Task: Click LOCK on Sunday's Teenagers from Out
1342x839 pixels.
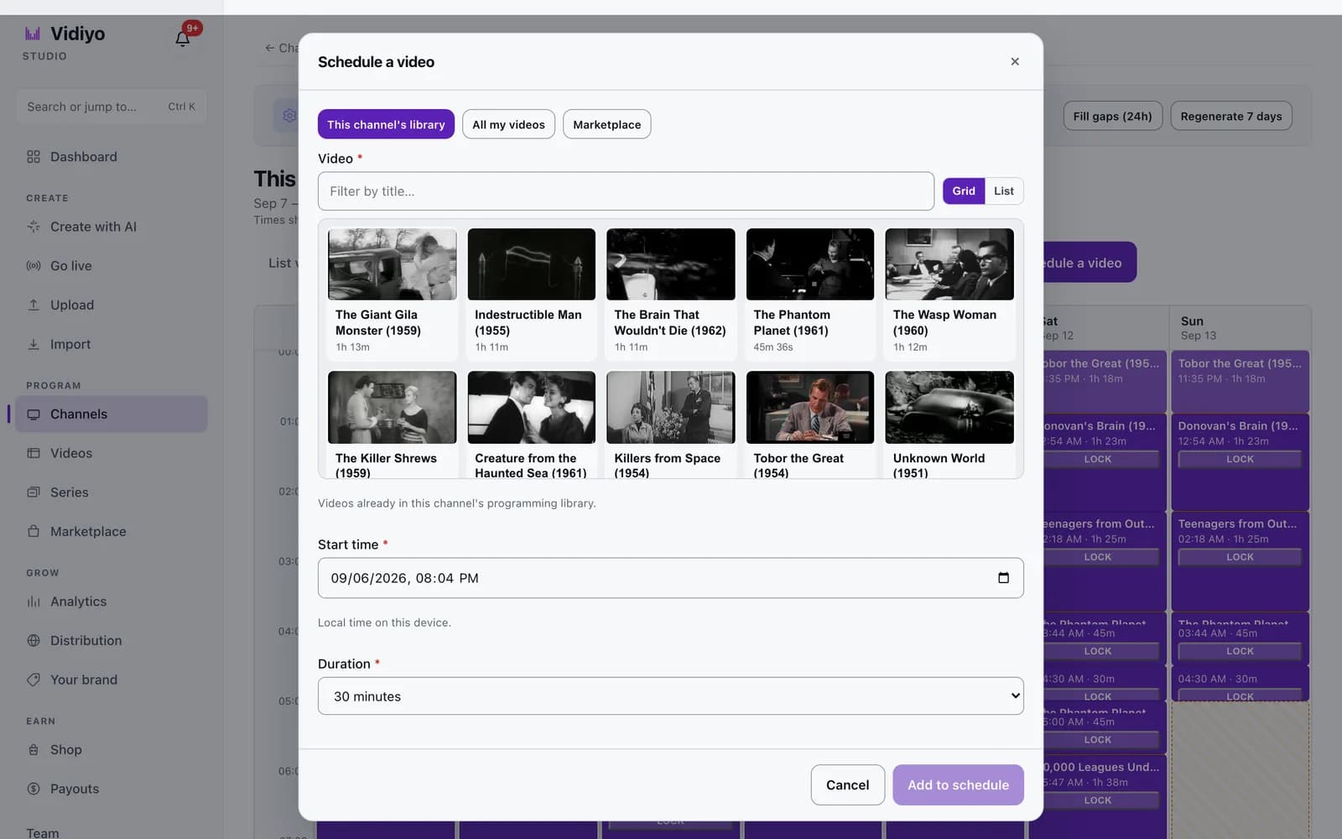Action: [1240, 557]
